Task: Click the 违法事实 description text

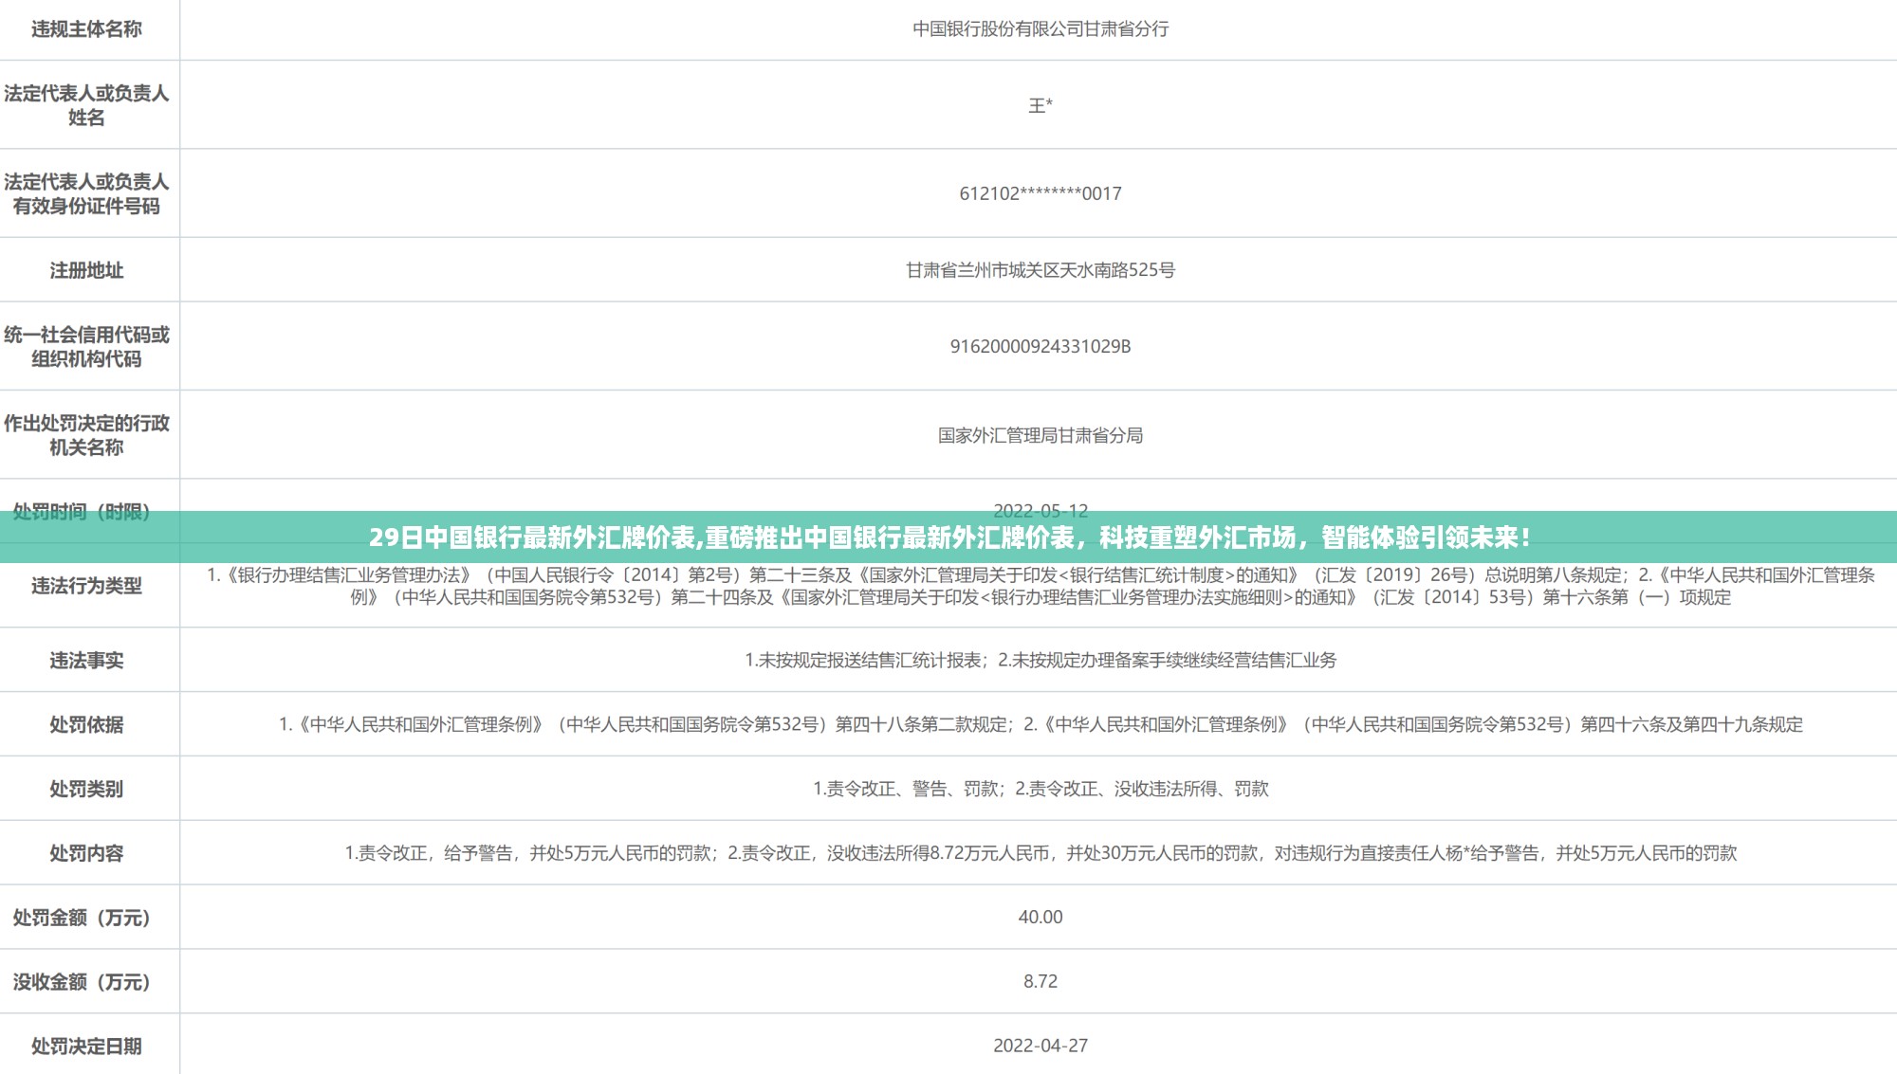Action: pyautogui.click(x=1041, y=660)
